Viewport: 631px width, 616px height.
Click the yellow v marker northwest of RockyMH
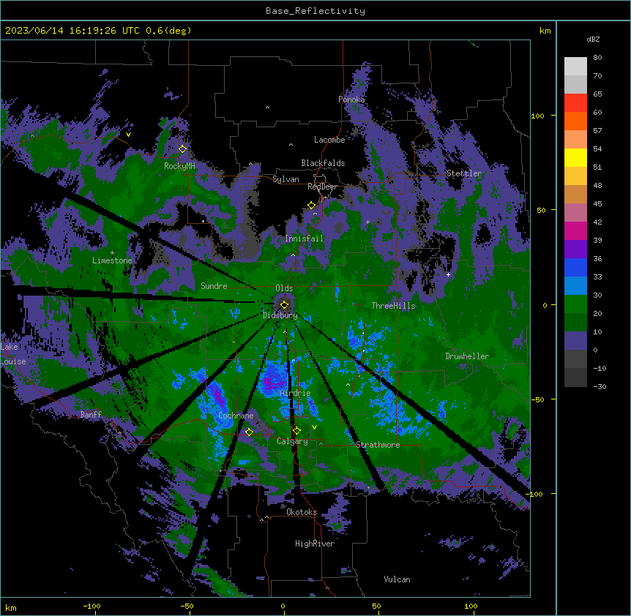128,135
